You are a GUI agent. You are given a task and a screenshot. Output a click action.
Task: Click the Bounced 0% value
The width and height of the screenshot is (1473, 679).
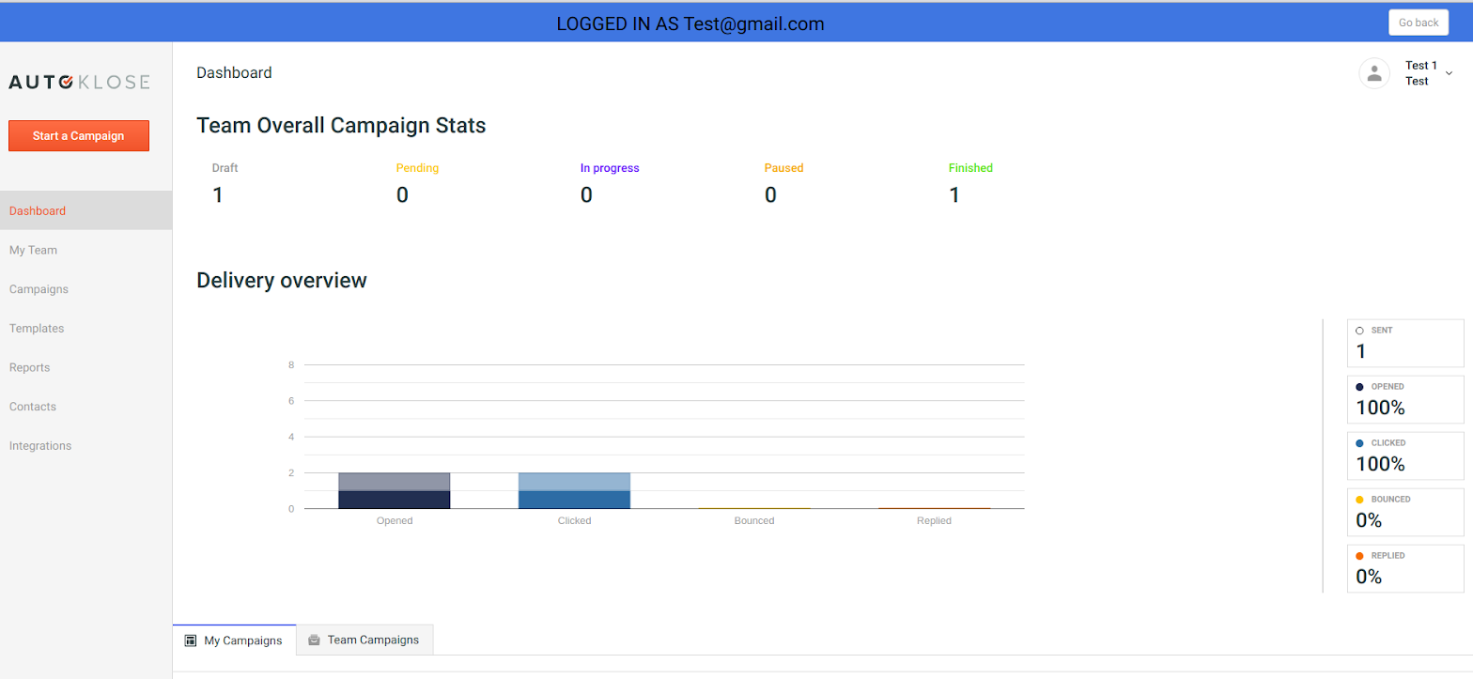click(x=1370, y=520)
